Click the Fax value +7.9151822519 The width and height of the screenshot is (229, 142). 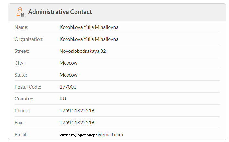pyautogui.click(x=77, y=123)
